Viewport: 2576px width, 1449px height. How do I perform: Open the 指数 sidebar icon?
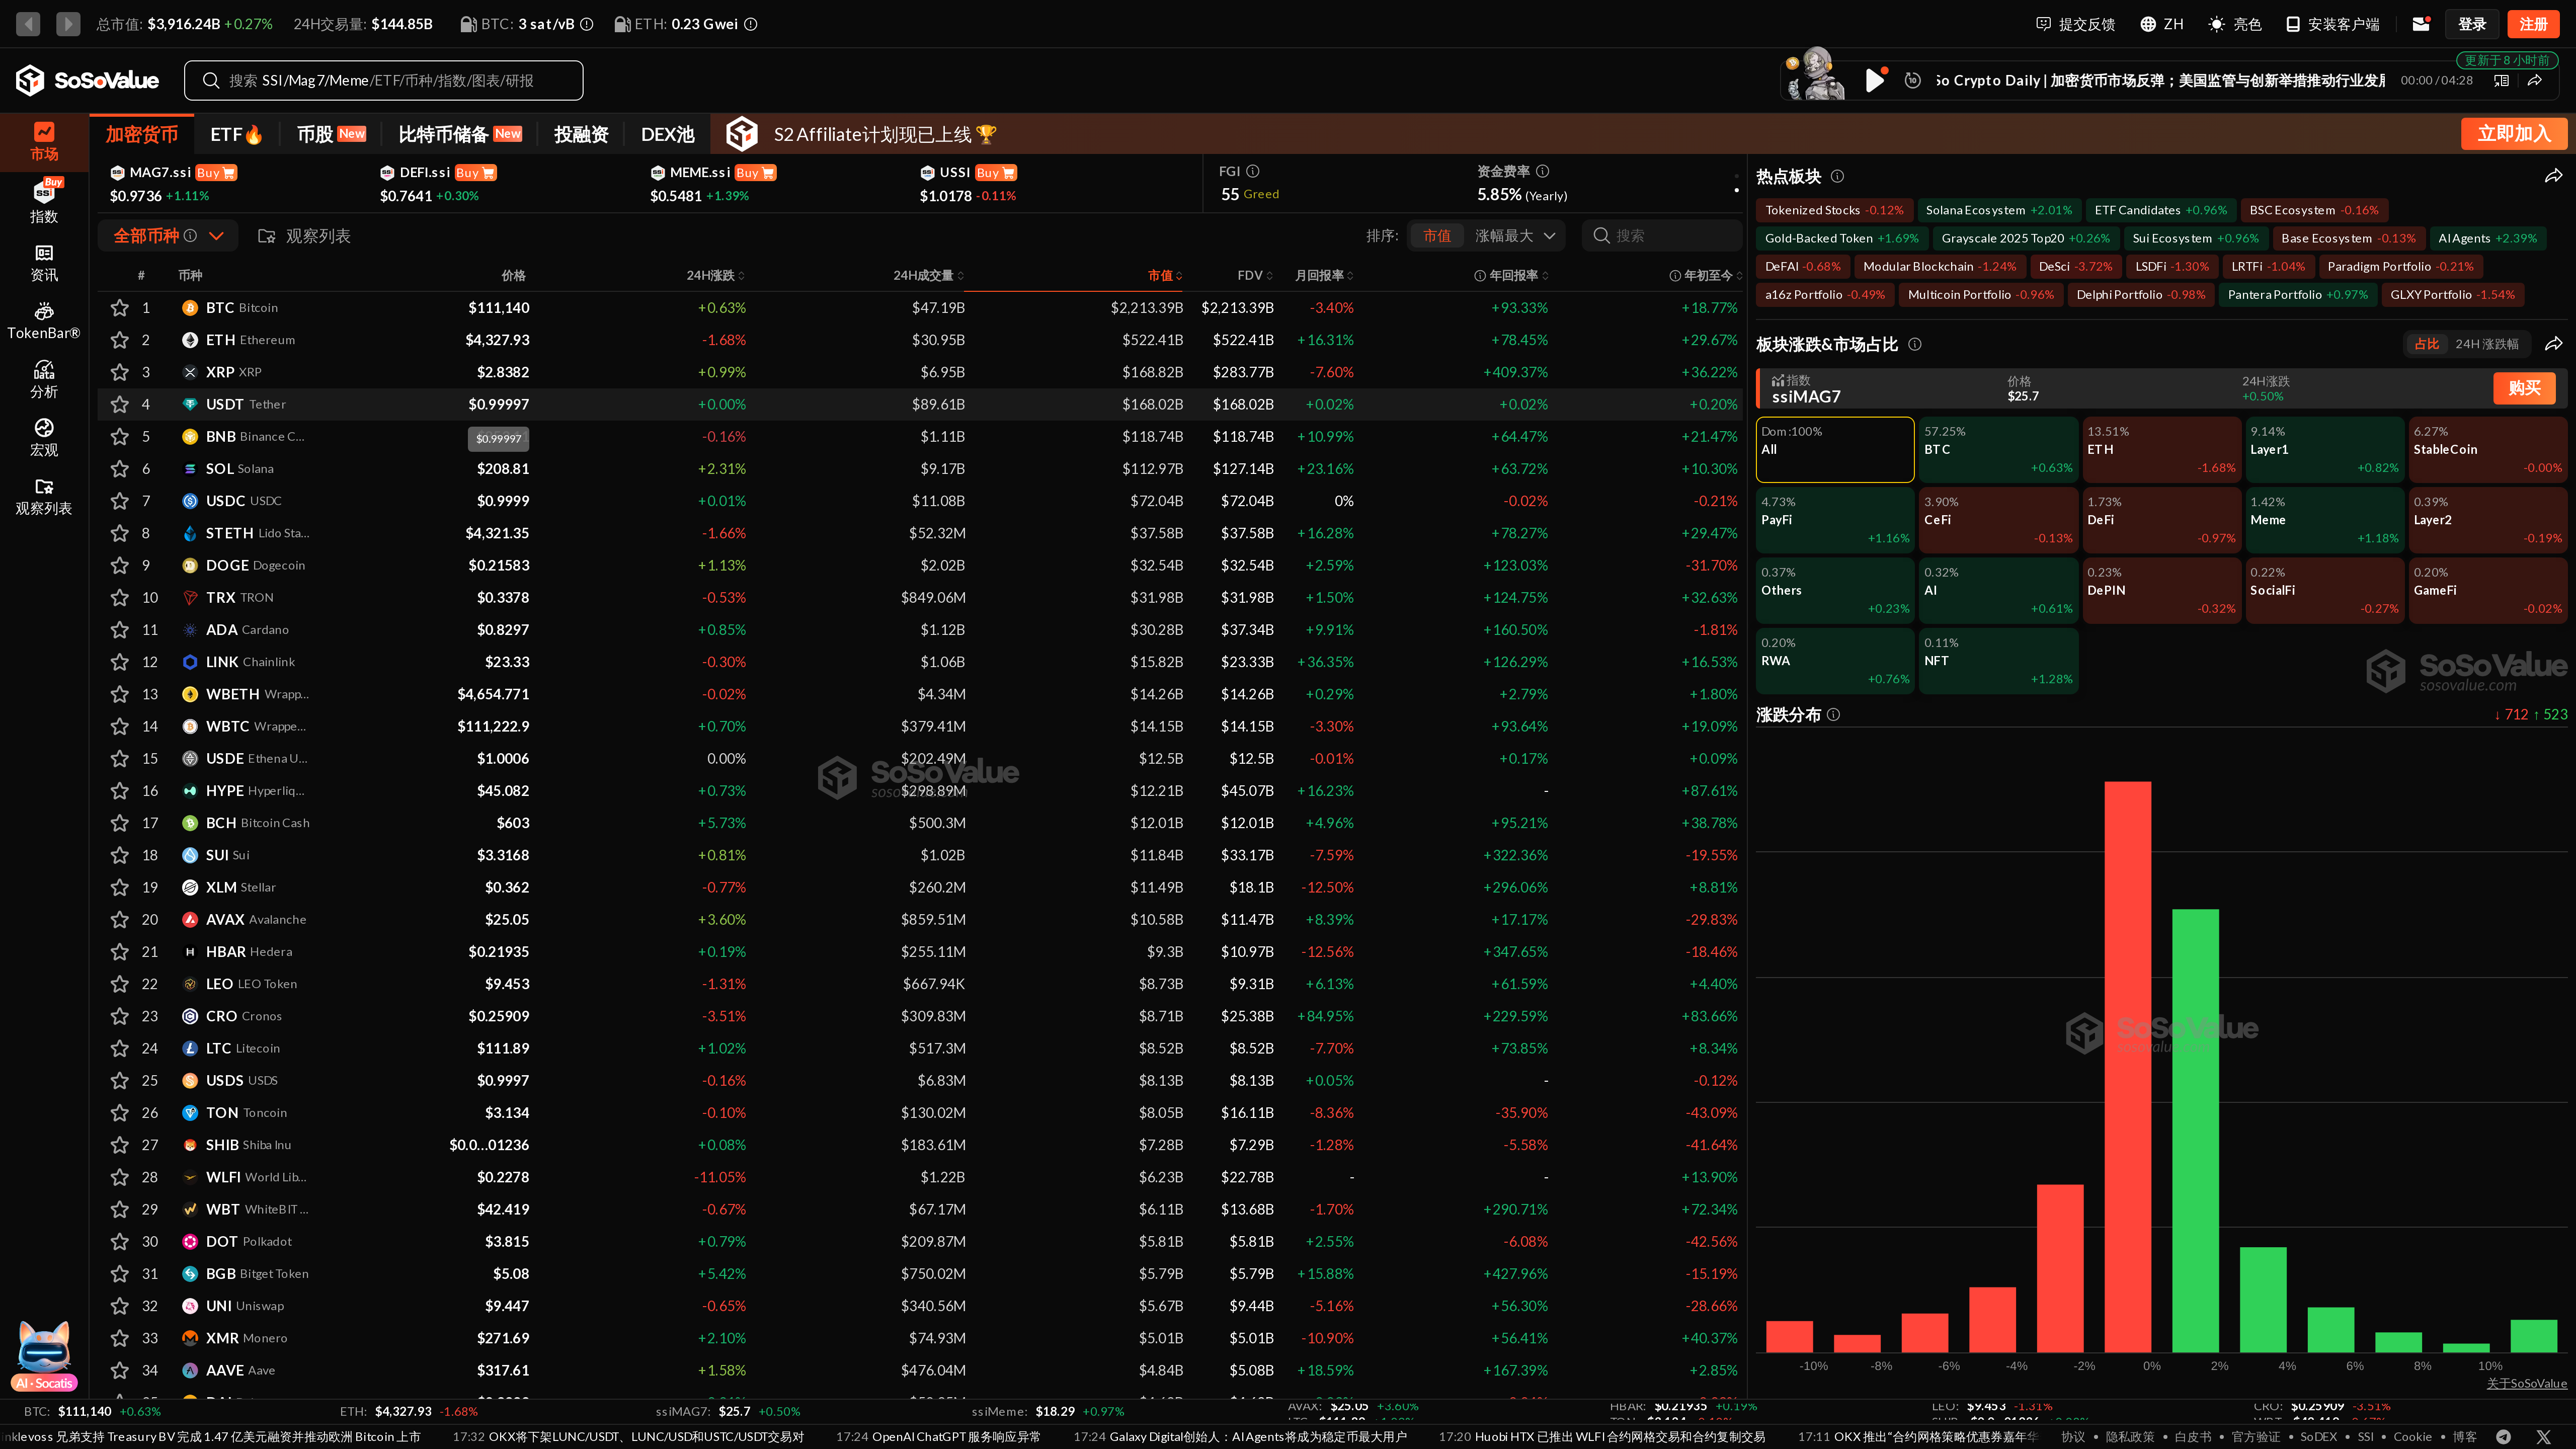(44, 200)
